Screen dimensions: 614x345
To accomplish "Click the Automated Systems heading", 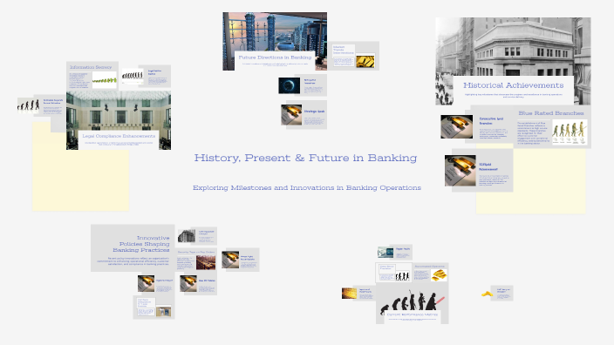I will coord(430,266).
